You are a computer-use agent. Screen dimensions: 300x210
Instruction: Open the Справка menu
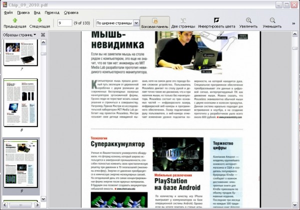(71, 12)
